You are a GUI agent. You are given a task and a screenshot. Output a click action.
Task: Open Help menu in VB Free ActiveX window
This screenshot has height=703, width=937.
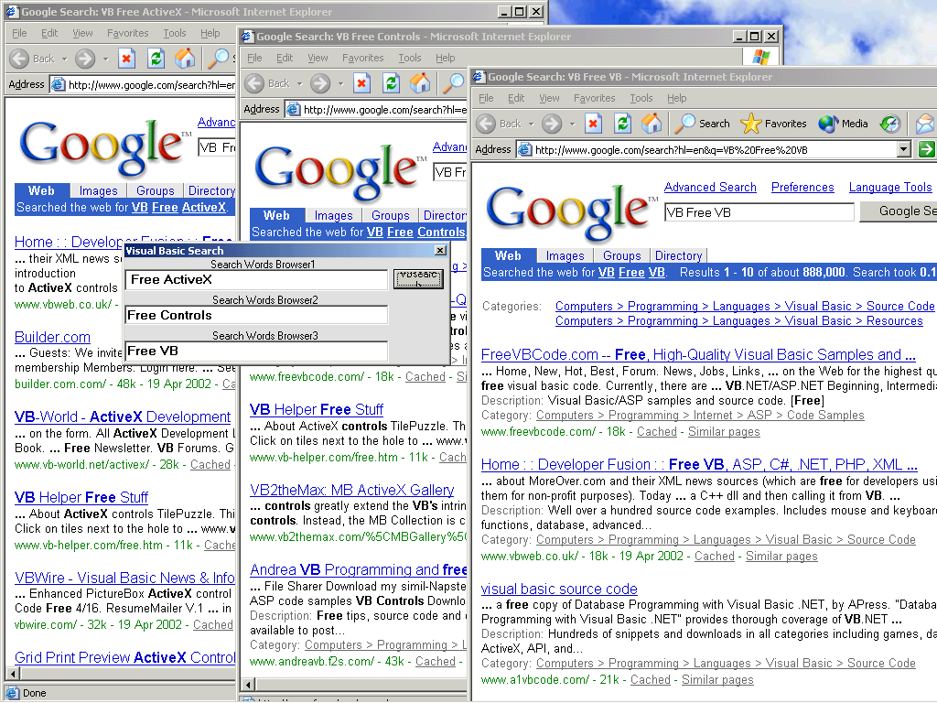pyautogui.click(x=210, y=34)
